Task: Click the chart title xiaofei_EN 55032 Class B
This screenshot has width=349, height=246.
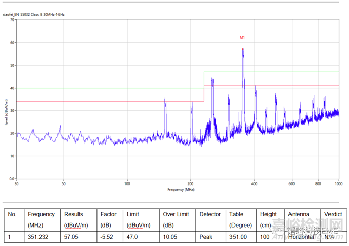Action: (x=35, y=15)
